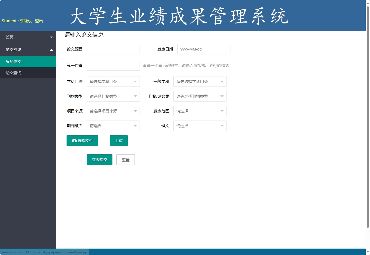Viewport: 370px width, 255px height.
Task: Click the 论文题目 input field
Action: pos(113,49)
